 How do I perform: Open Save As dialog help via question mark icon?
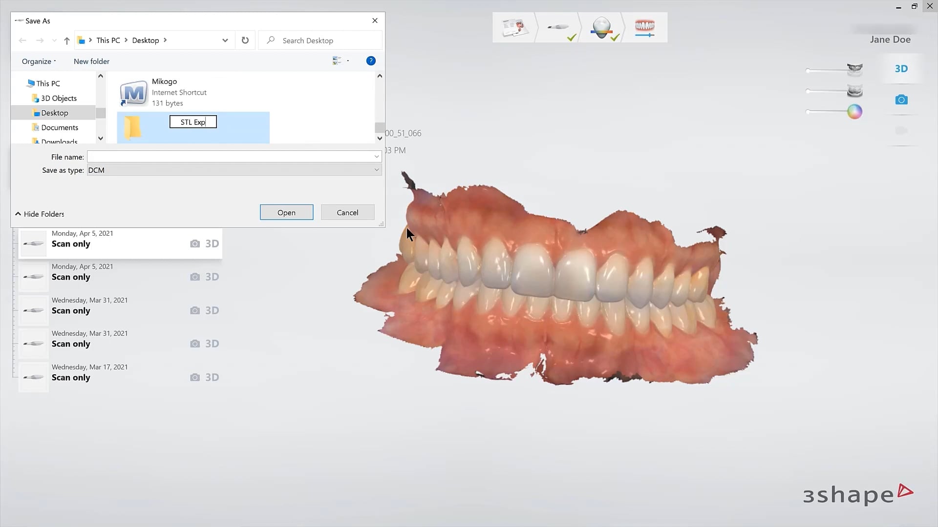pos(371,61)
